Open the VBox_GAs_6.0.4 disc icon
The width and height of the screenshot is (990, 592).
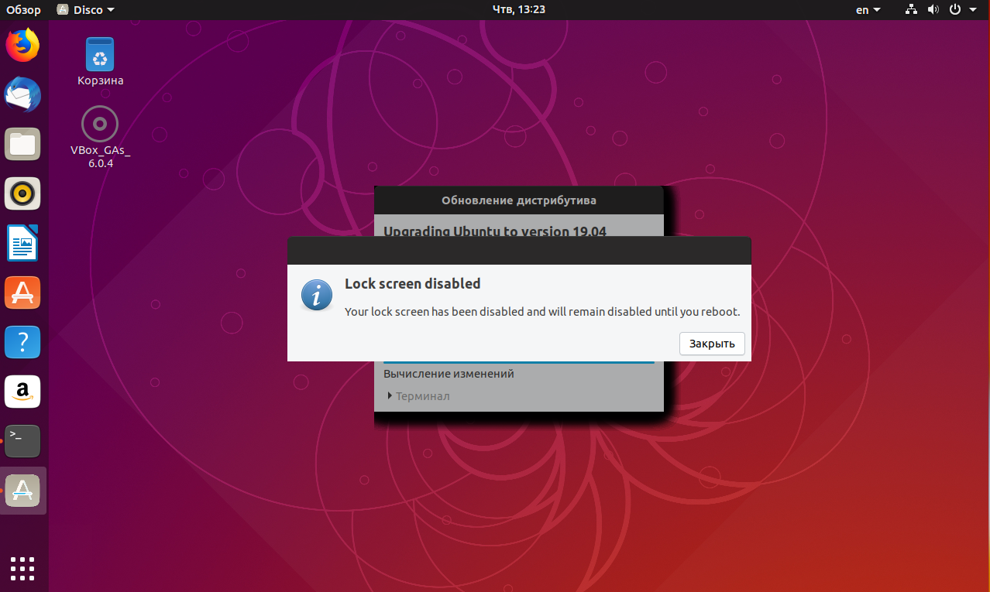click(100, 137)
